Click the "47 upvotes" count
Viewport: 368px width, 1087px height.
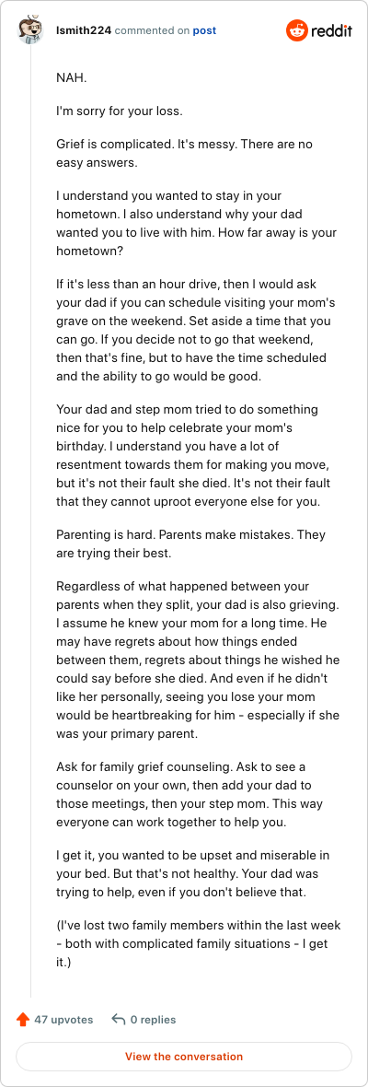(x=63, y=1019)
